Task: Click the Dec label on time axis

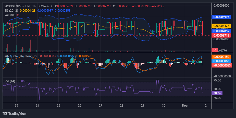Action: click(185, 105)
